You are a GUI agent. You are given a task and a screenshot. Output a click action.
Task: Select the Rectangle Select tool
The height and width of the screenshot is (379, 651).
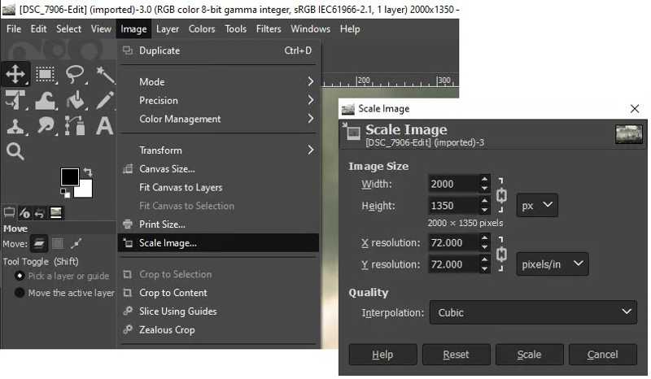click(46, 74)
